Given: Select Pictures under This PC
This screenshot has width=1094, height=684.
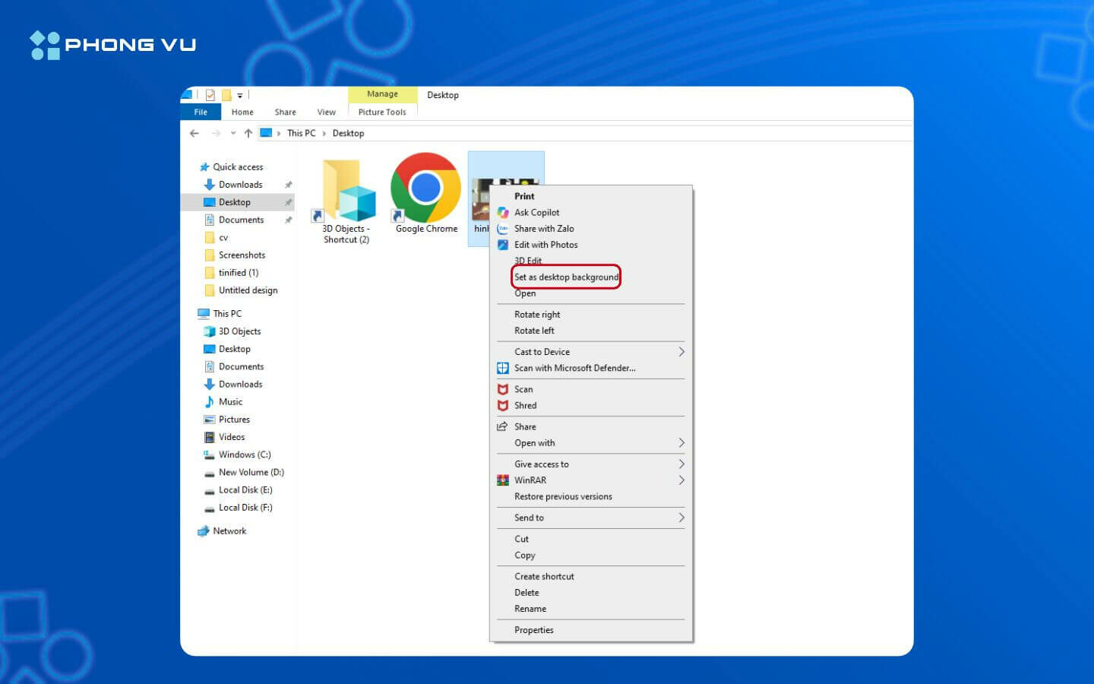Looking at the screenshot, I should coord(234,420).
